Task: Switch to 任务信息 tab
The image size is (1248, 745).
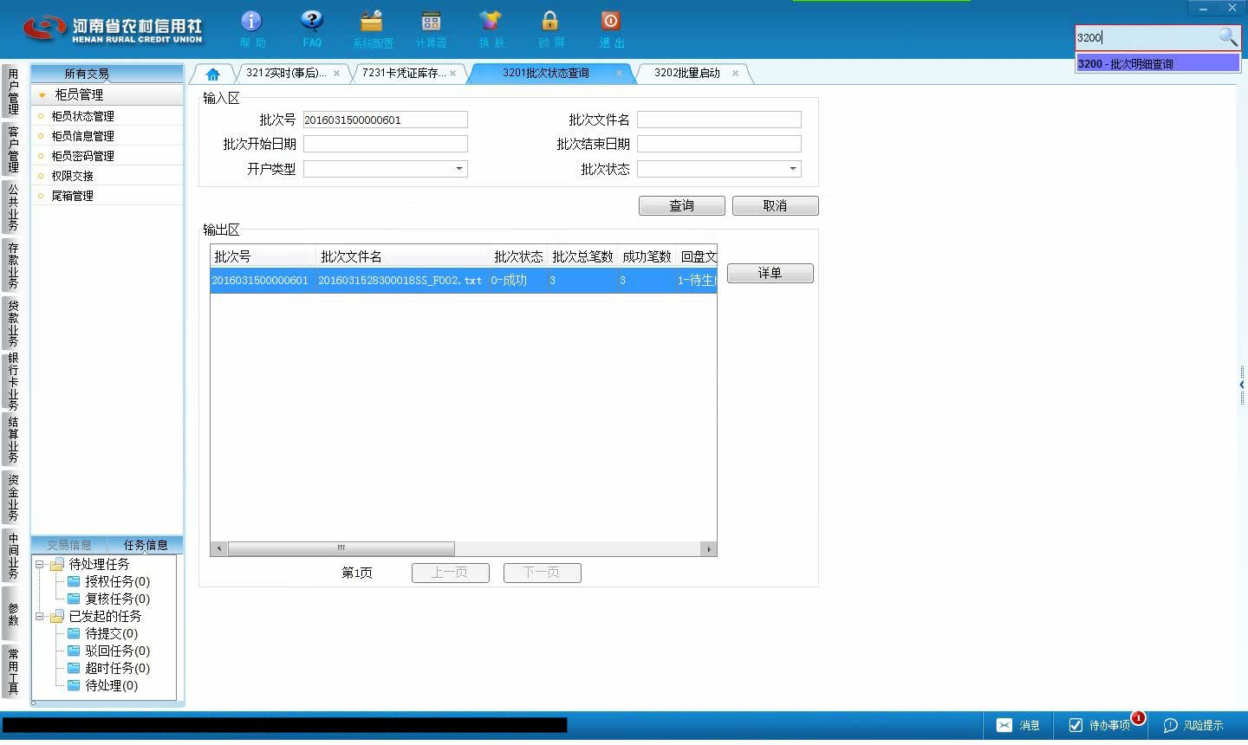Action: click(x=146, y=545)
